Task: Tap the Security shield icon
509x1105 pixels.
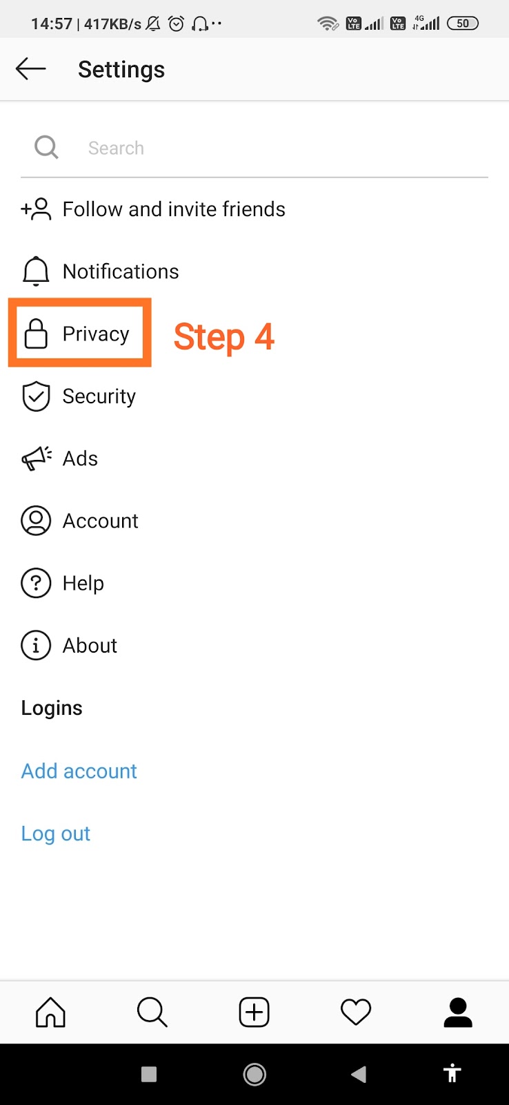Action: point(36,396)
